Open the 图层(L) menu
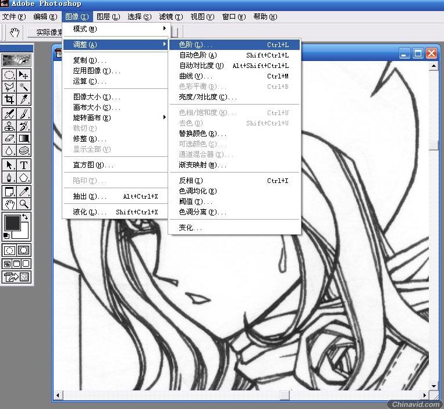Screen dimensions: 444x409 tap(108, 17)
